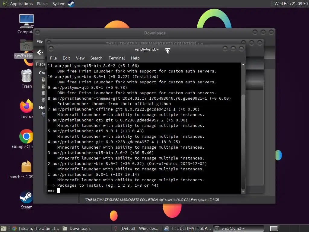The image size is (309, 232).
Task: Click the workspace switcher in bottom panel
Action: (274, 228)
